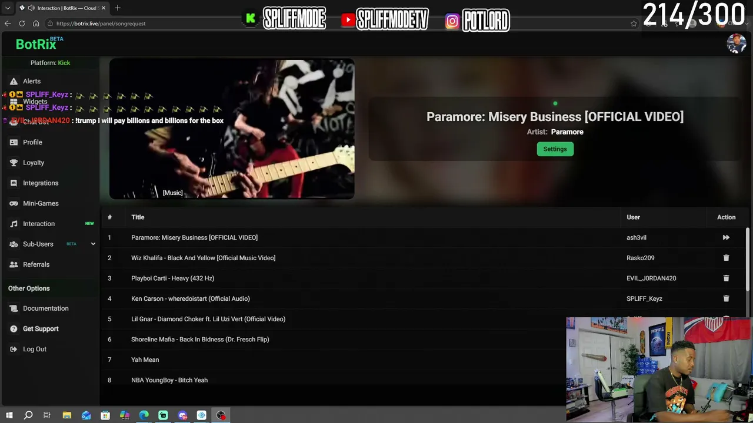The width and height of the screenshot is (753, 423).
Task: Mute the tab audio speaker icon
Action: click(31, 8)
